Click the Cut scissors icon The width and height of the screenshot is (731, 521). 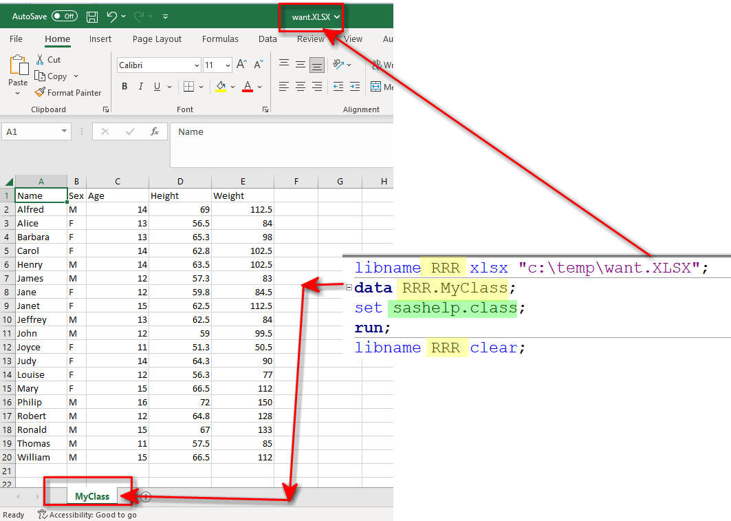40,60
